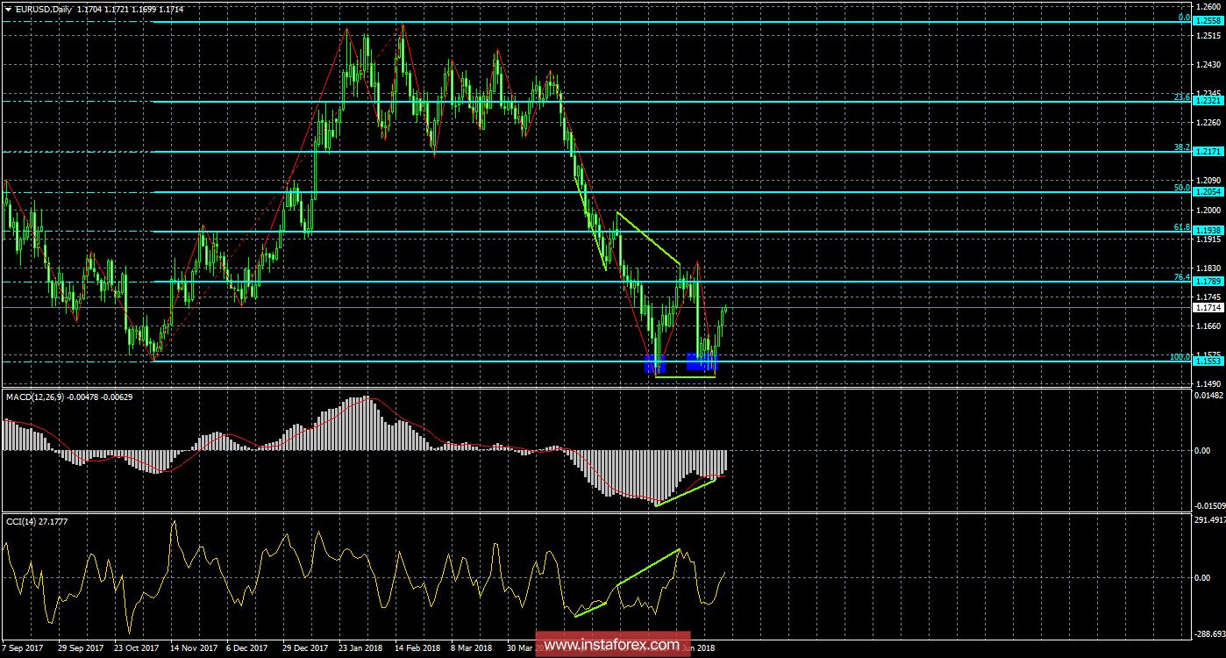Click the 14 Nov 2017 date label

pos(194,648)
